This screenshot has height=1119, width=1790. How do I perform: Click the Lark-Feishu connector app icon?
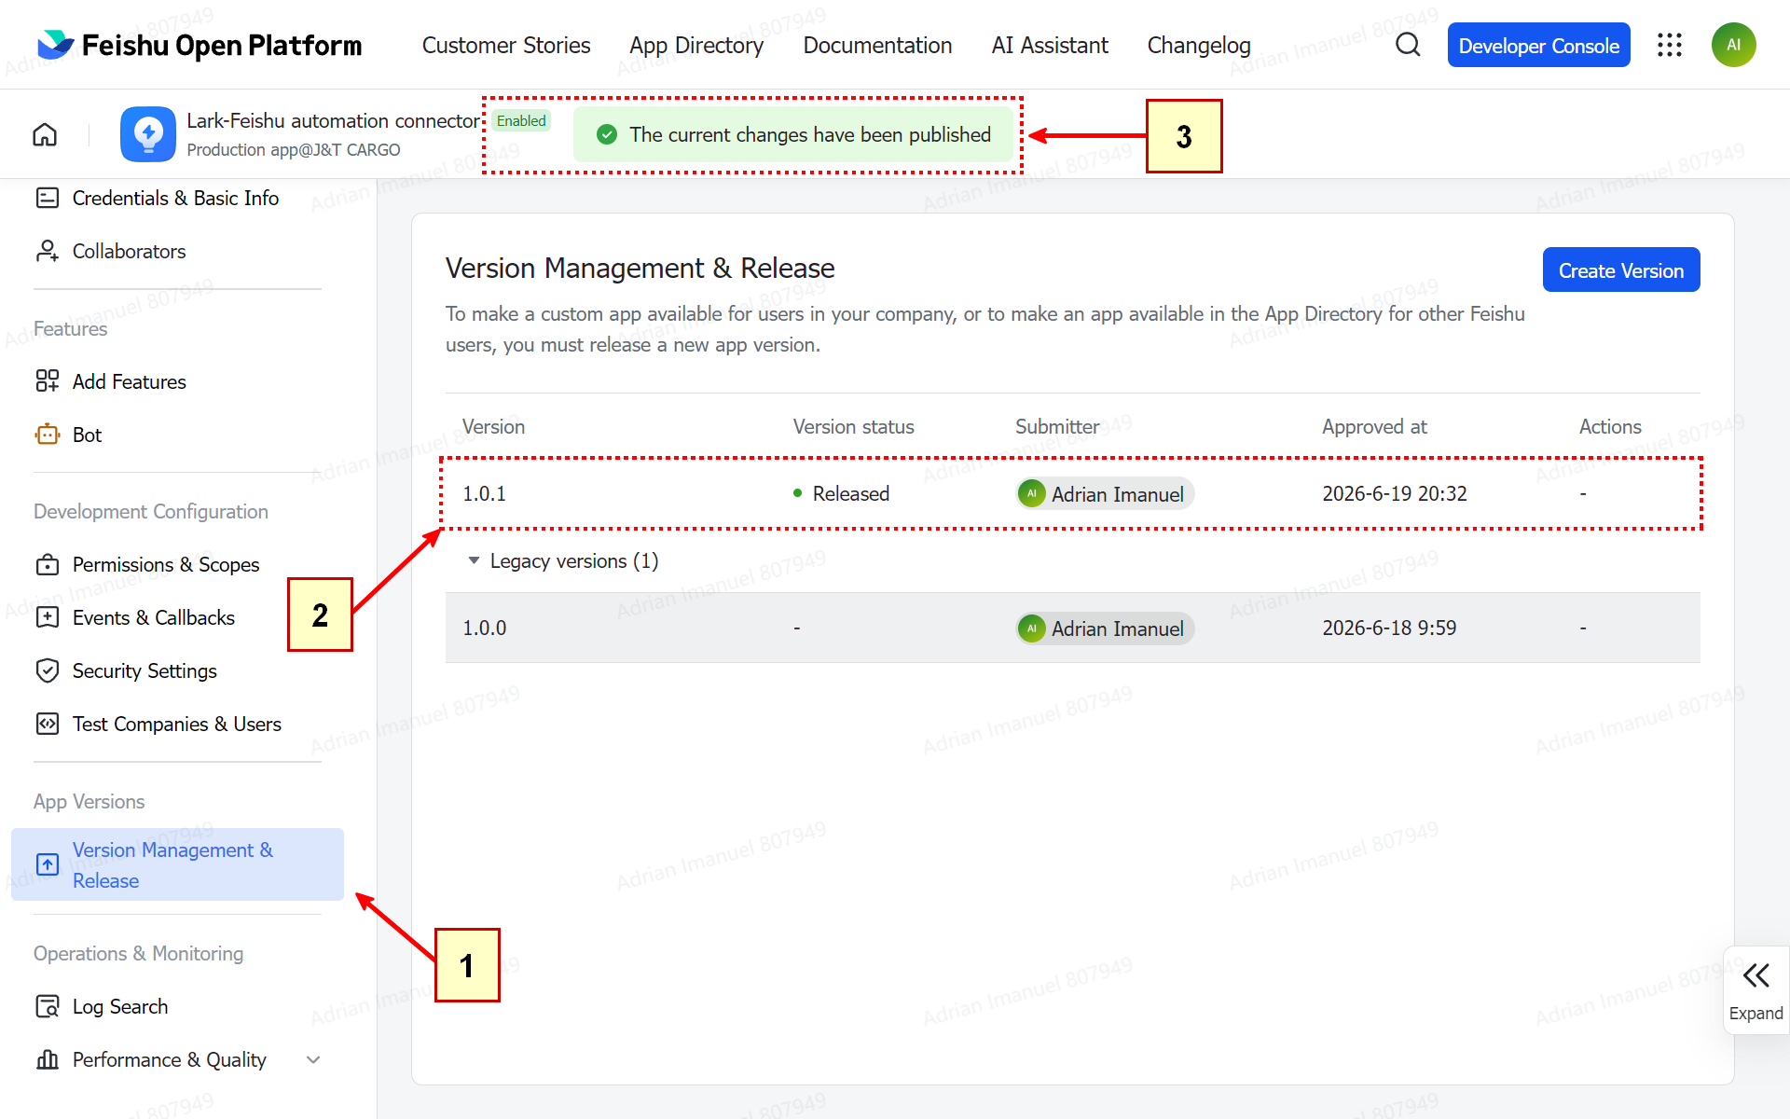click(x=148, y=134)
